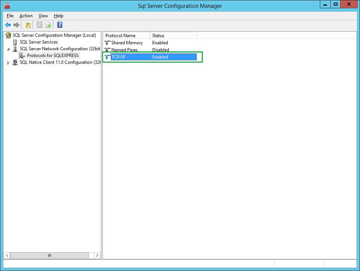Select SQL Native Client 11.0 Configuration
This screenshot has width=360, height=271.
pos(60,62)
